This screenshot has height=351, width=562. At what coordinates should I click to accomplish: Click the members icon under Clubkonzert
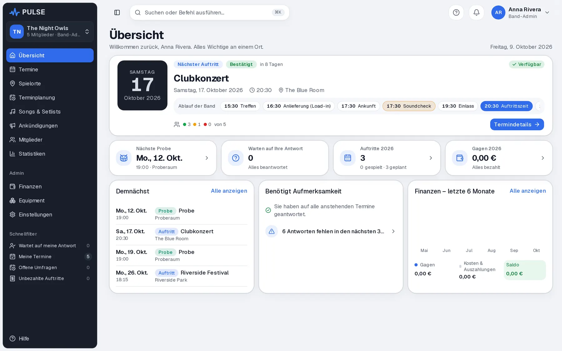(177, 124)
